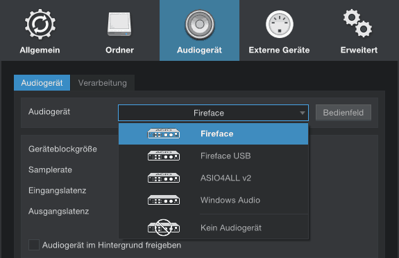Image resolution: width=399 pixels, height=258 pixels.
Task: Click the Fireface USB device icon
Action: [x=164, y=156]
